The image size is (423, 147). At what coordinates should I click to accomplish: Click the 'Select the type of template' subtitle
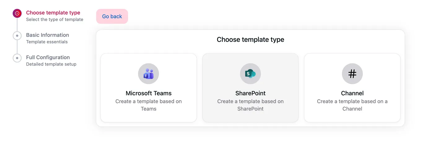[55, 19]
